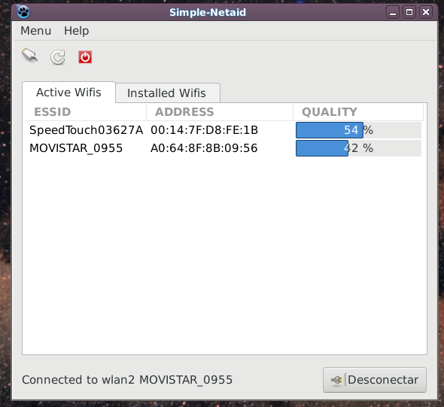Screen dimensions: 444x407
Task: Minimize the Simple-Netaid window
Action: pos(393,12)
